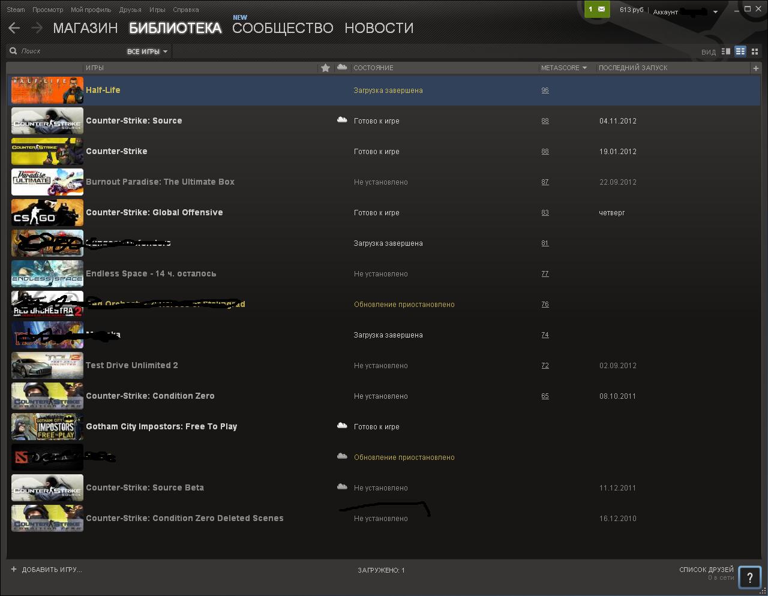Sort by ИГРЫ column header
768x596 pixels.
coord(95,68)
